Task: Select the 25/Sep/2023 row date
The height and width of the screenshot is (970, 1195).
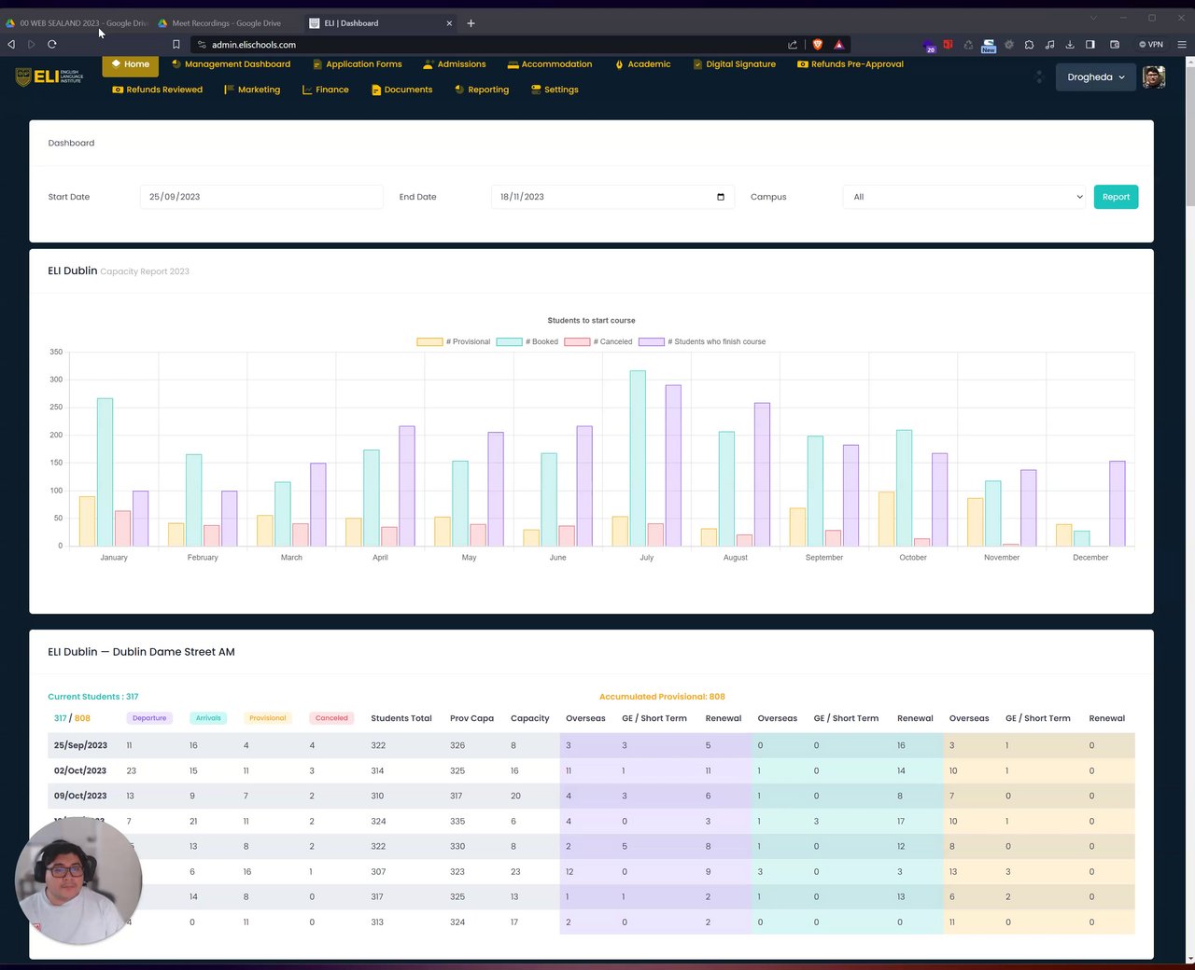Action: 80,745
